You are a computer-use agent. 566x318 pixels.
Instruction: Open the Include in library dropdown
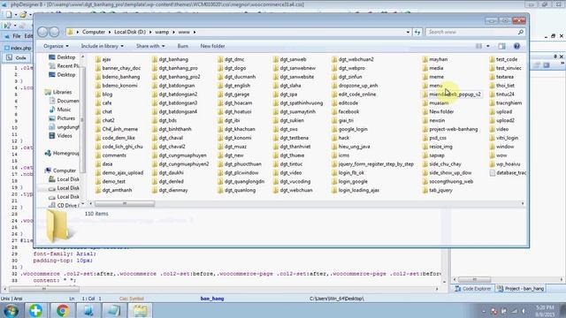pyautogui.click(x=103, y=46)
